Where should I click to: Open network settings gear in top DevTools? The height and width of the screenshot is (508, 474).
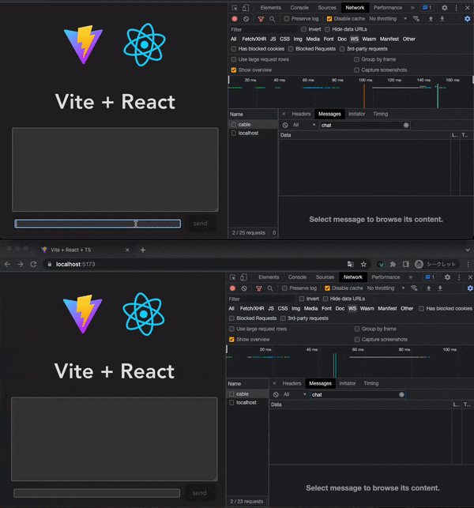coord(467,19)
